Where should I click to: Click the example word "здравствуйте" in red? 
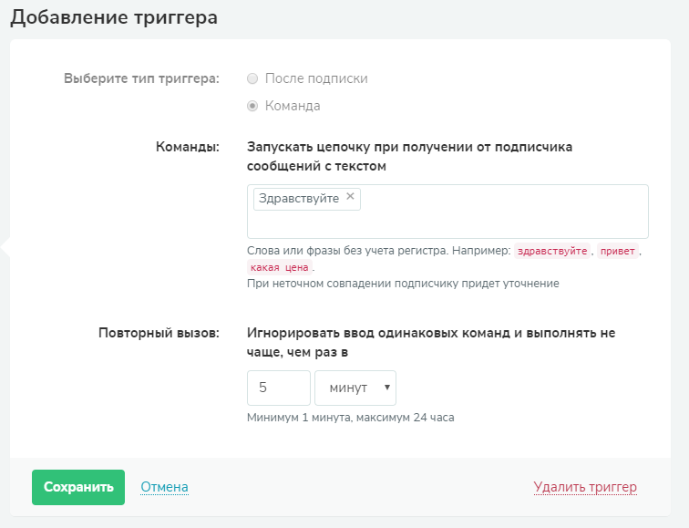point(552,251)
